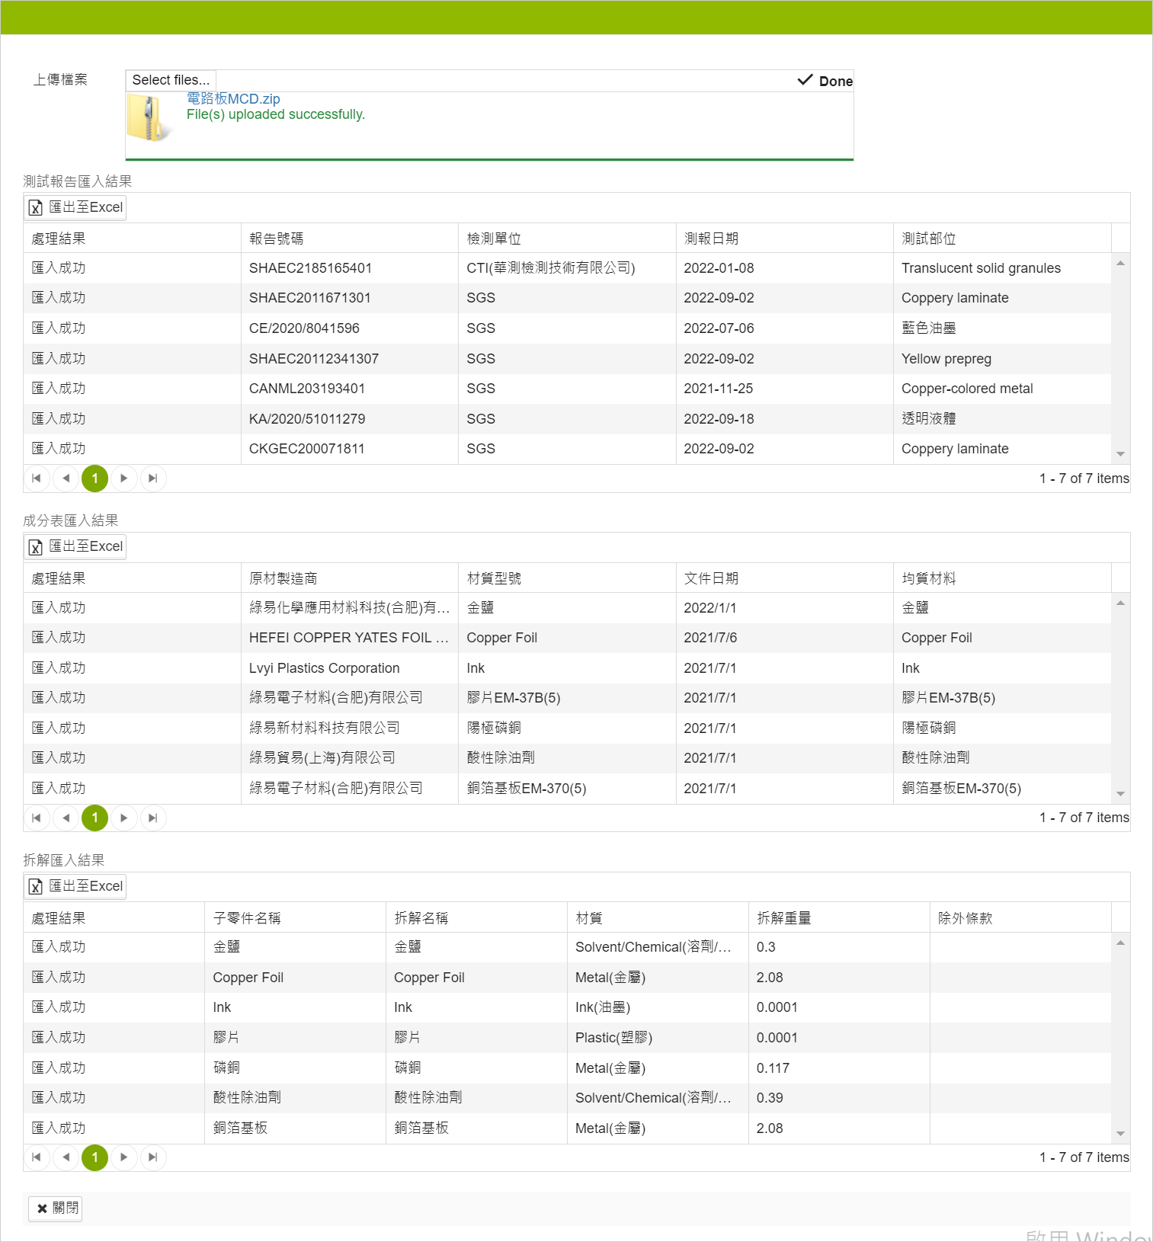Go to previous page in test report pager
The image size is (1153, 1242).
click(66, 479)
